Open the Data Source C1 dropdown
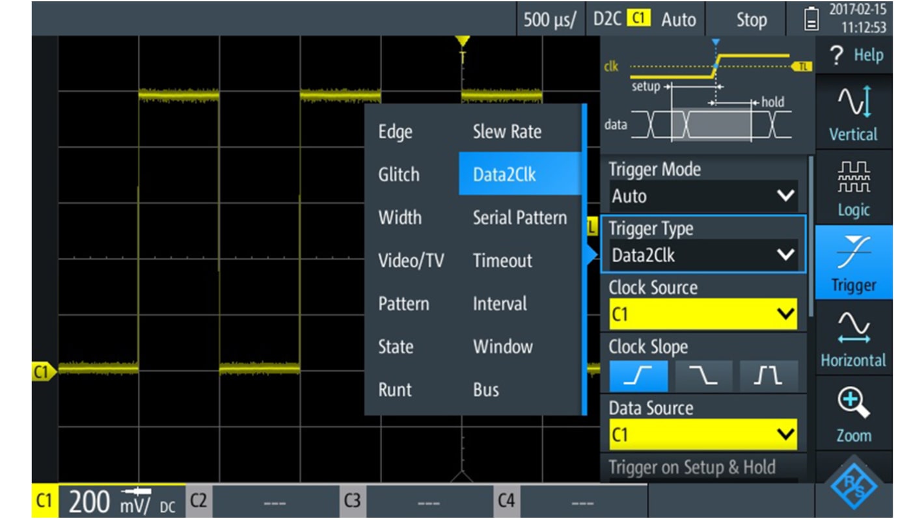 click(x=703, y=434)
